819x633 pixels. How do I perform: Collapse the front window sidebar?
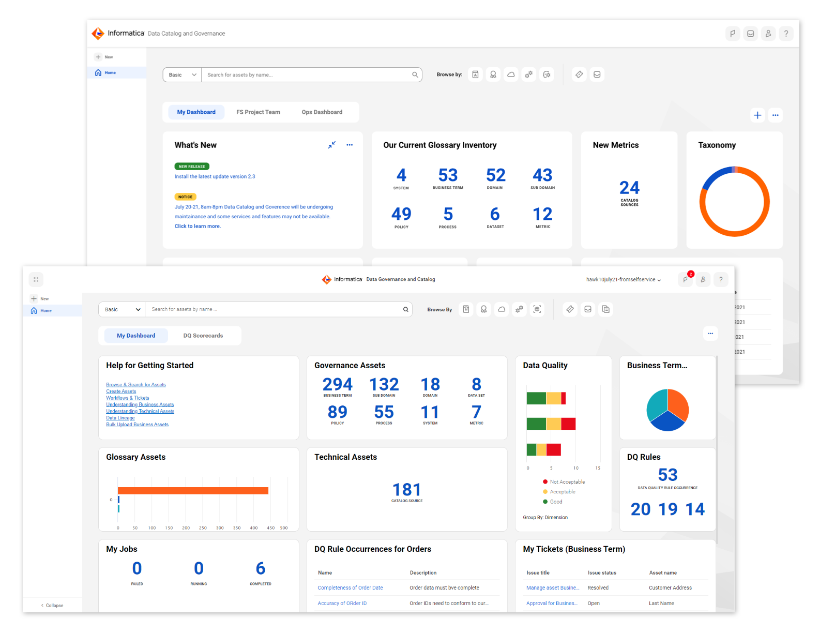point(52,605)
